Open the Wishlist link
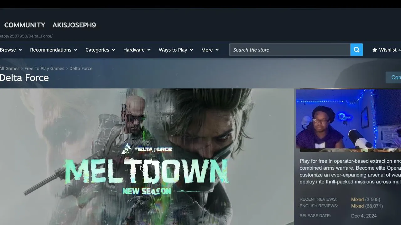This screenshot has width=401, height=225. pyautogui.click(x=388, y=50)
